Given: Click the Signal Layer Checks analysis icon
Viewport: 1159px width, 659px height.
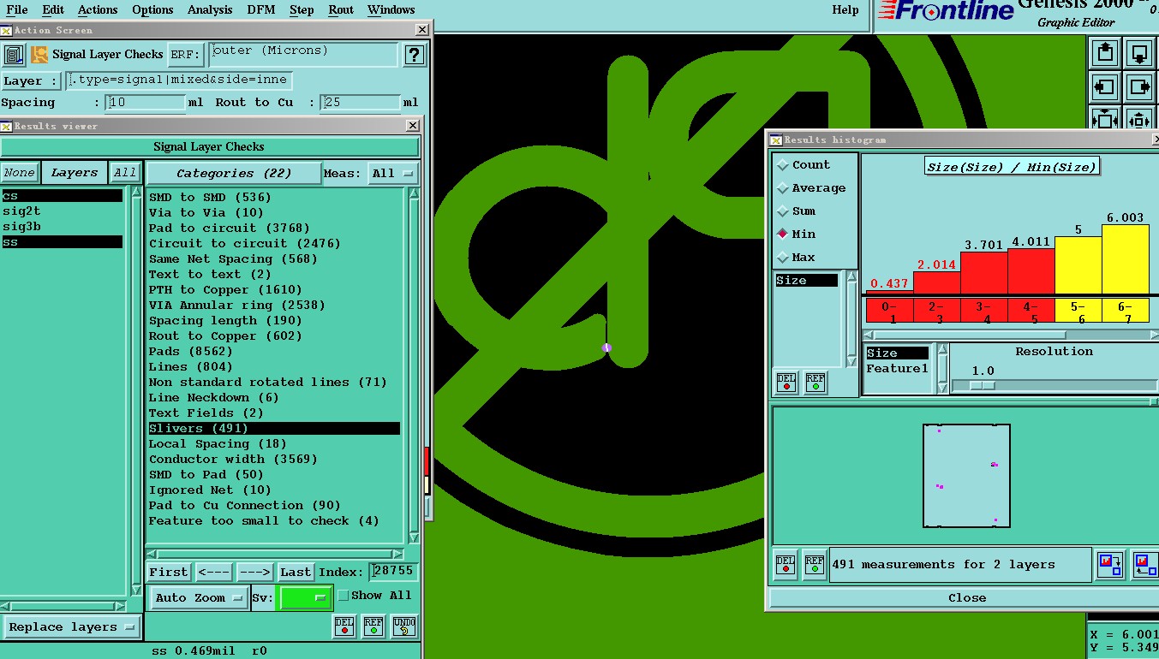Looking at the screenshot, I should [x=39, y=55].
